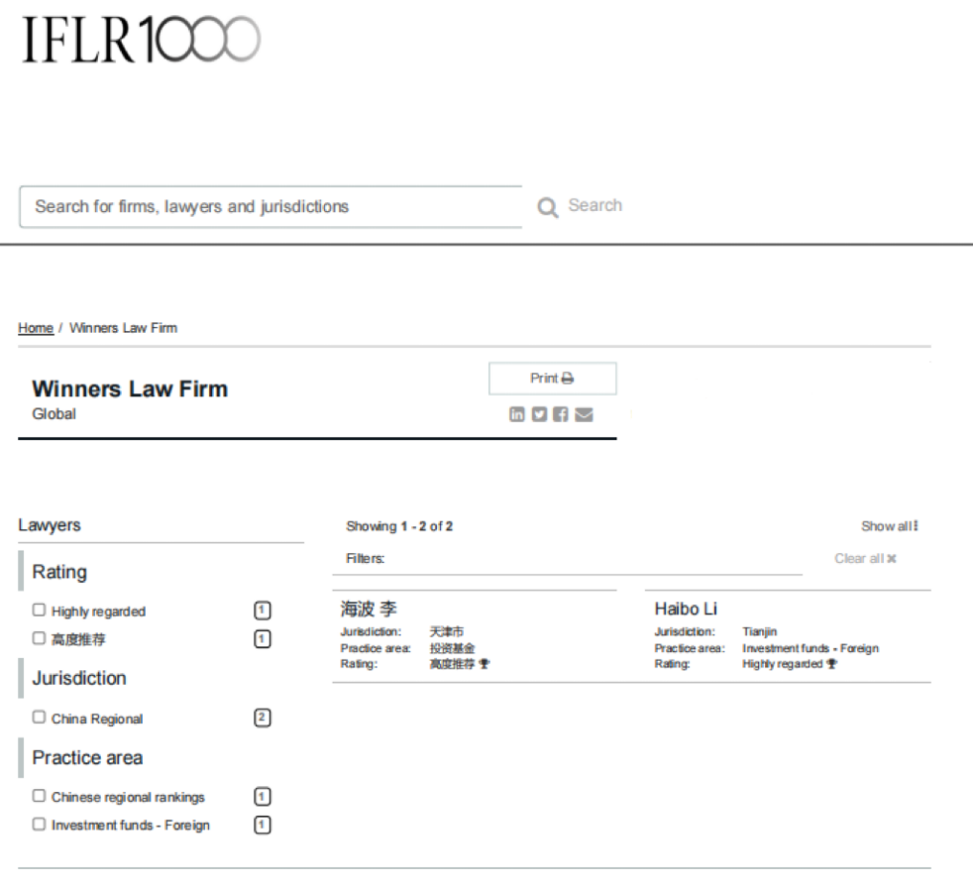Click the trophy icon beside 高度推荐 rating

point(485,664)
